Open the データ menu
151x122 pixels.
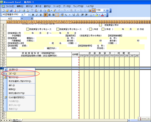click(67, 6)
